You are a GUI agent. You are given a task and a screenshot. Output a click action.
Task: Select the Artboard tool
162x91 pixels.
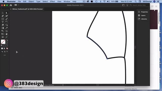point(7,31)
